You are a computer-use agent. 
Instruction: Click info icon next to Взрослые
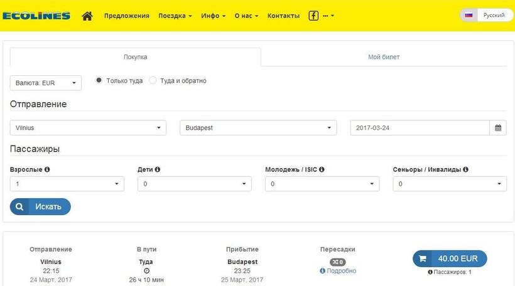click(47, 169)
